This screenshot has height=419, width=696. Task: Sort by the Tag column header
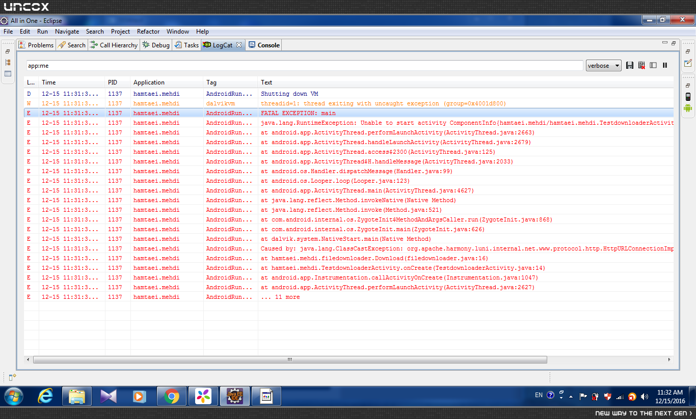coord(230,82)
